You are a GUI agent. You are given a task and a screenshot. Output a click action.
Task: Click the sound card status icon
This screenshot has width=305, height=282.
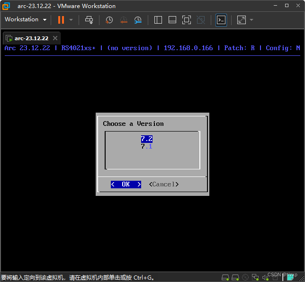coord(265,278)
